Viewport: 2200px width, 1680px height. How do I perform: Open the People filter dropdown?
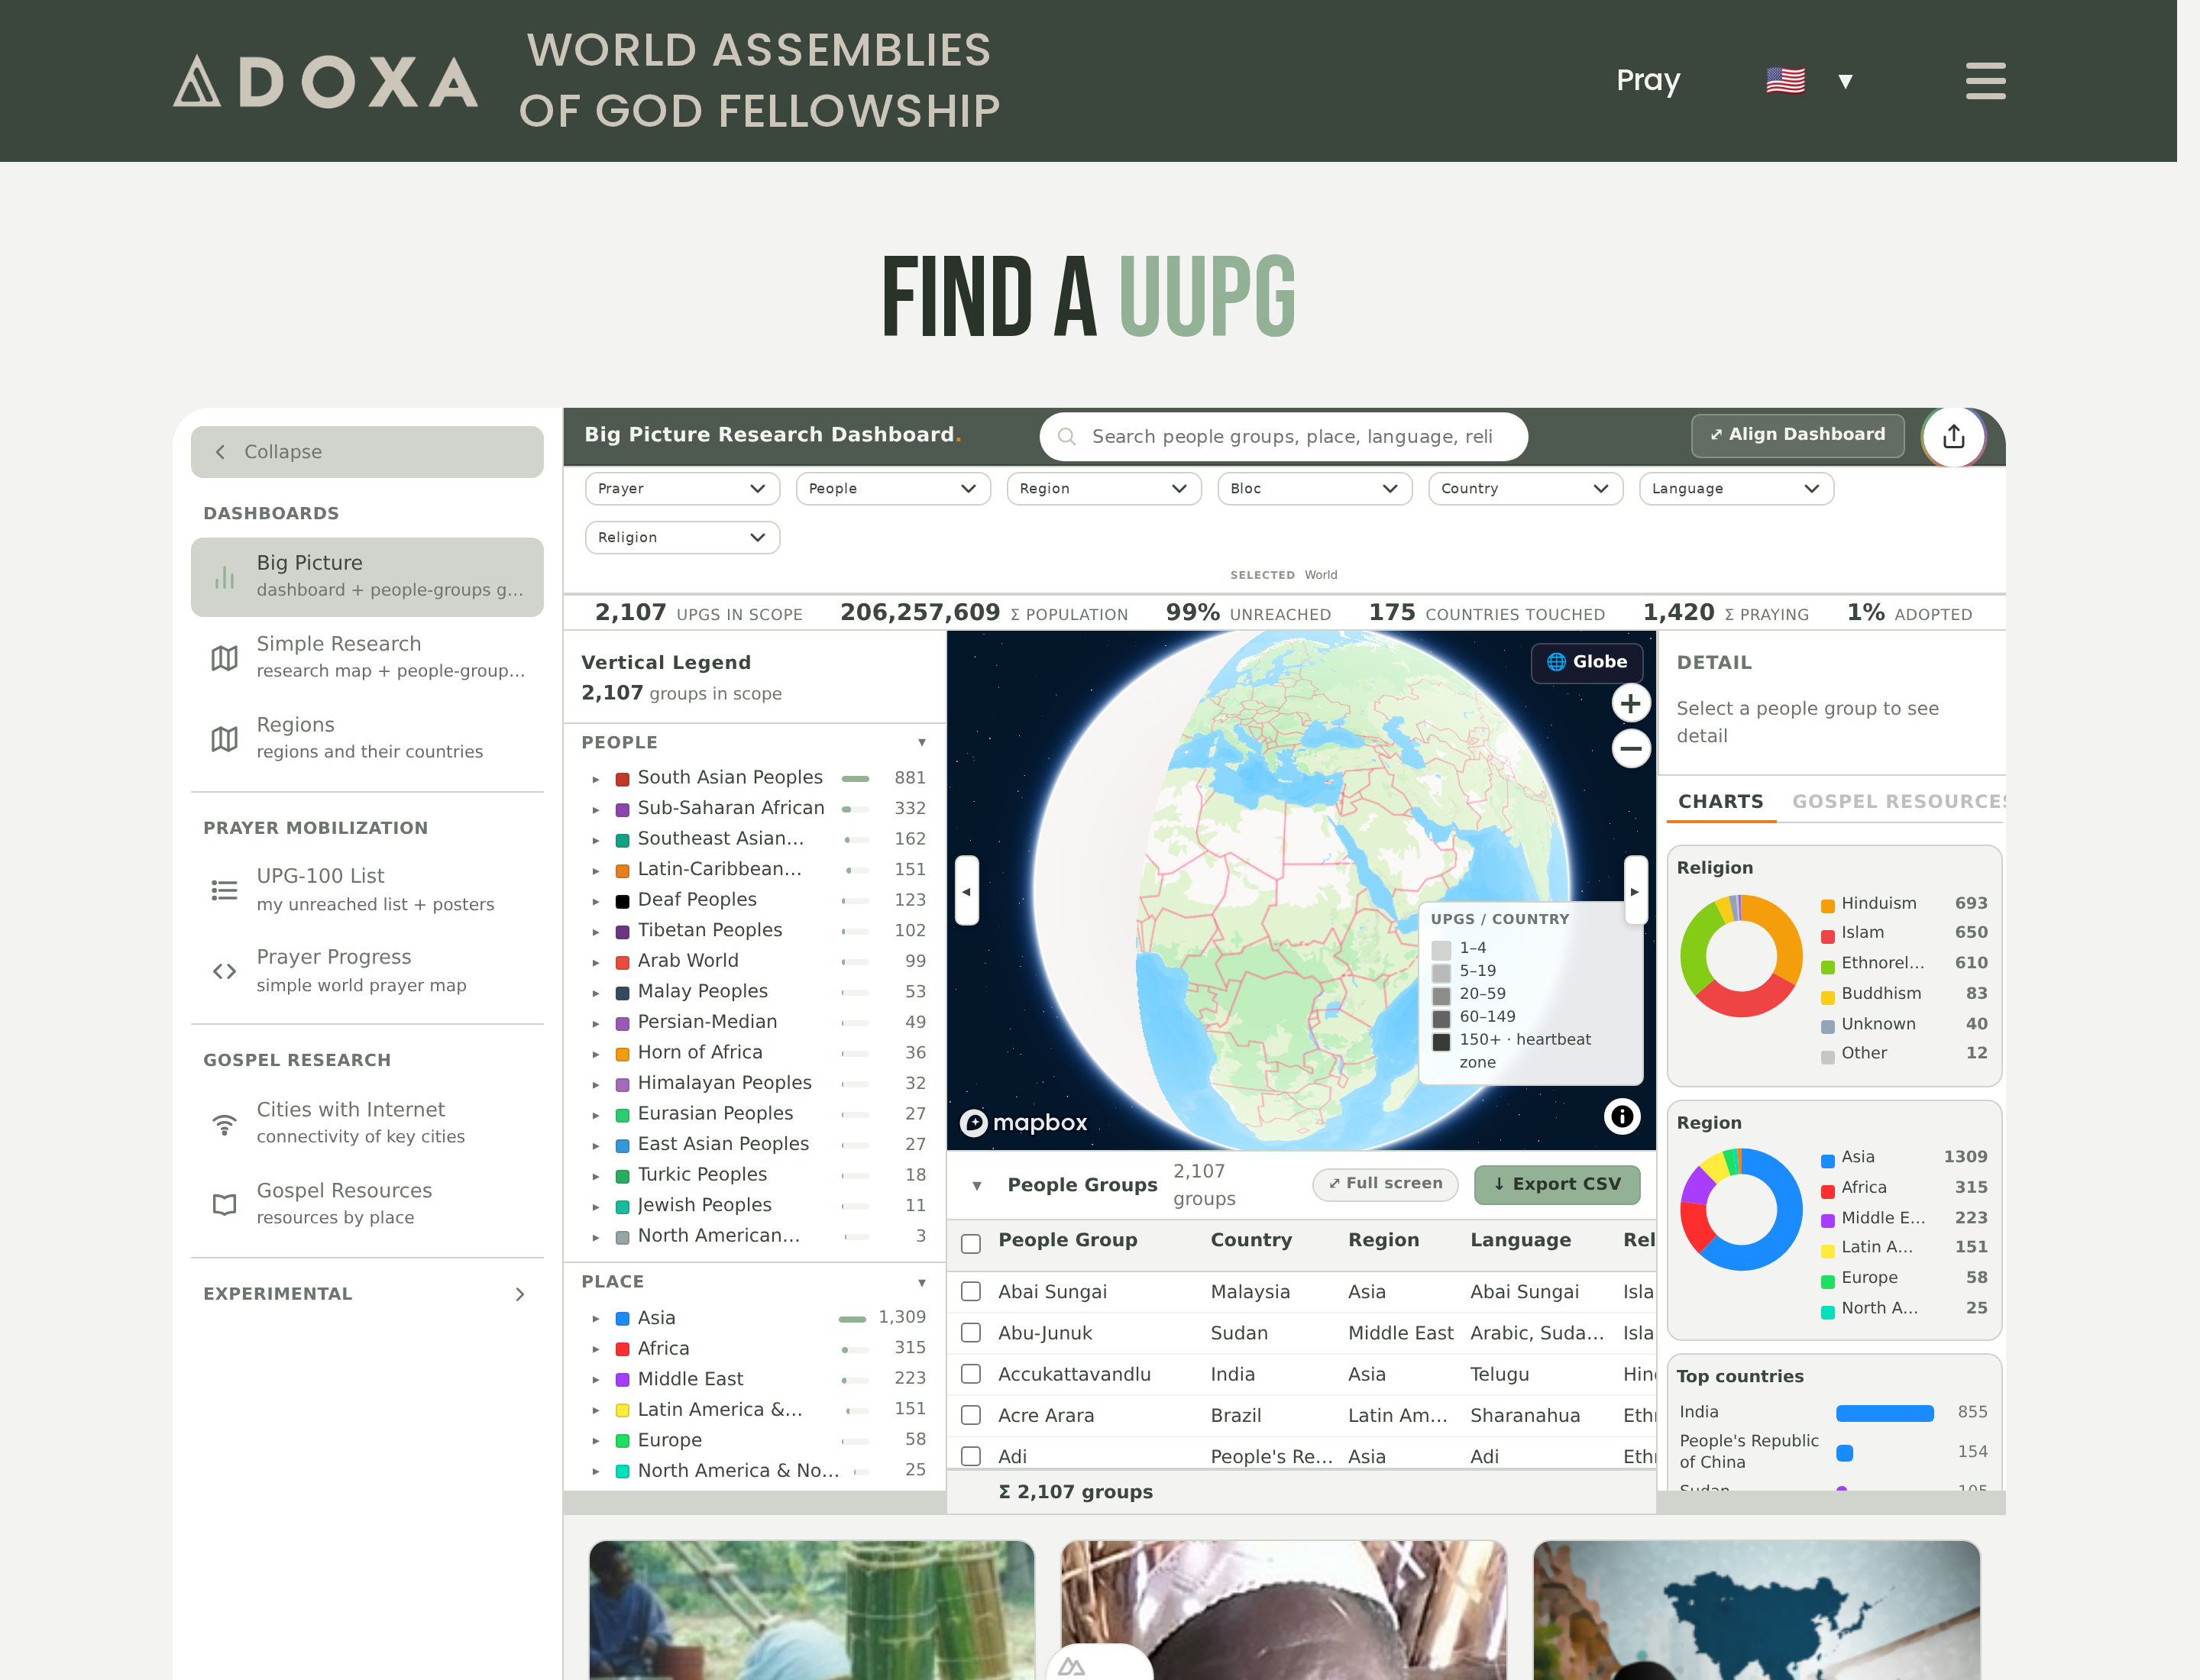point(892,488)
